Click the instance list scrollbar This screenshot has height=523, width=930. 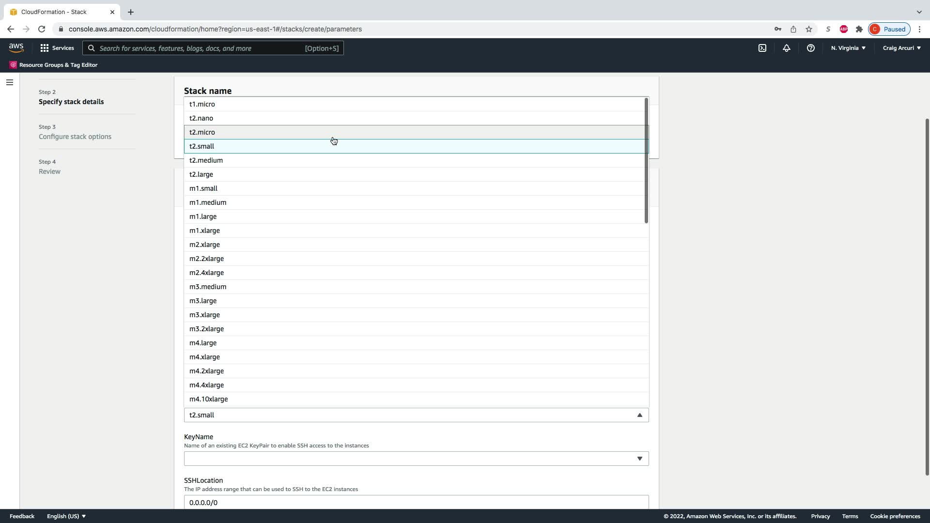646,161
